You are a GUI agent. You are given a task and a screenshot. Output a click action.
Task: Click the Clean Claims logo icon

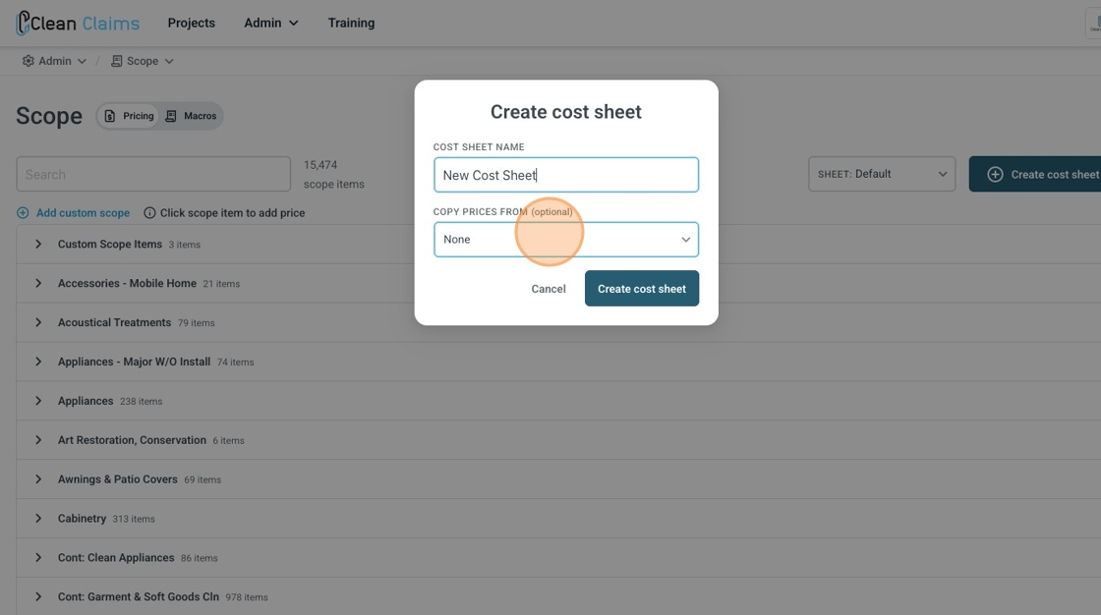click(x=23, y=23)
